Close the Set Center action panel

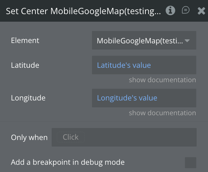tap(201, 11)
